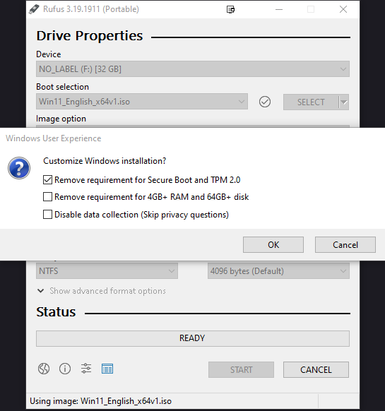Click the CANCEL button in Rufus
This screenshot has height=411, width=385.
coord(316,370)
